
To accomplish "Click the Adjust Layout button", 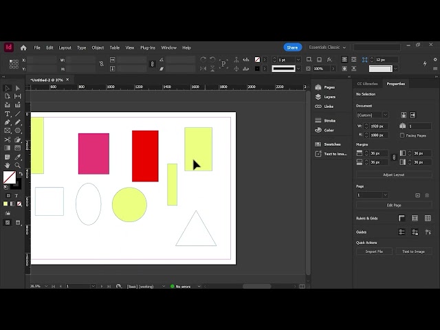I will (x=394, y=175).
